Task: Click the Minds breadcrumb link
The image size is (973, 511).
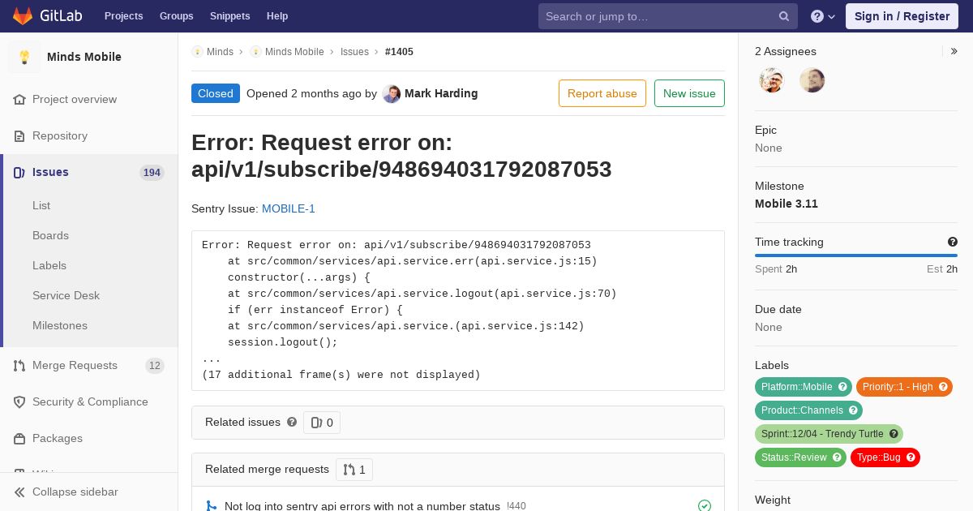Action: tap(220, 51)
